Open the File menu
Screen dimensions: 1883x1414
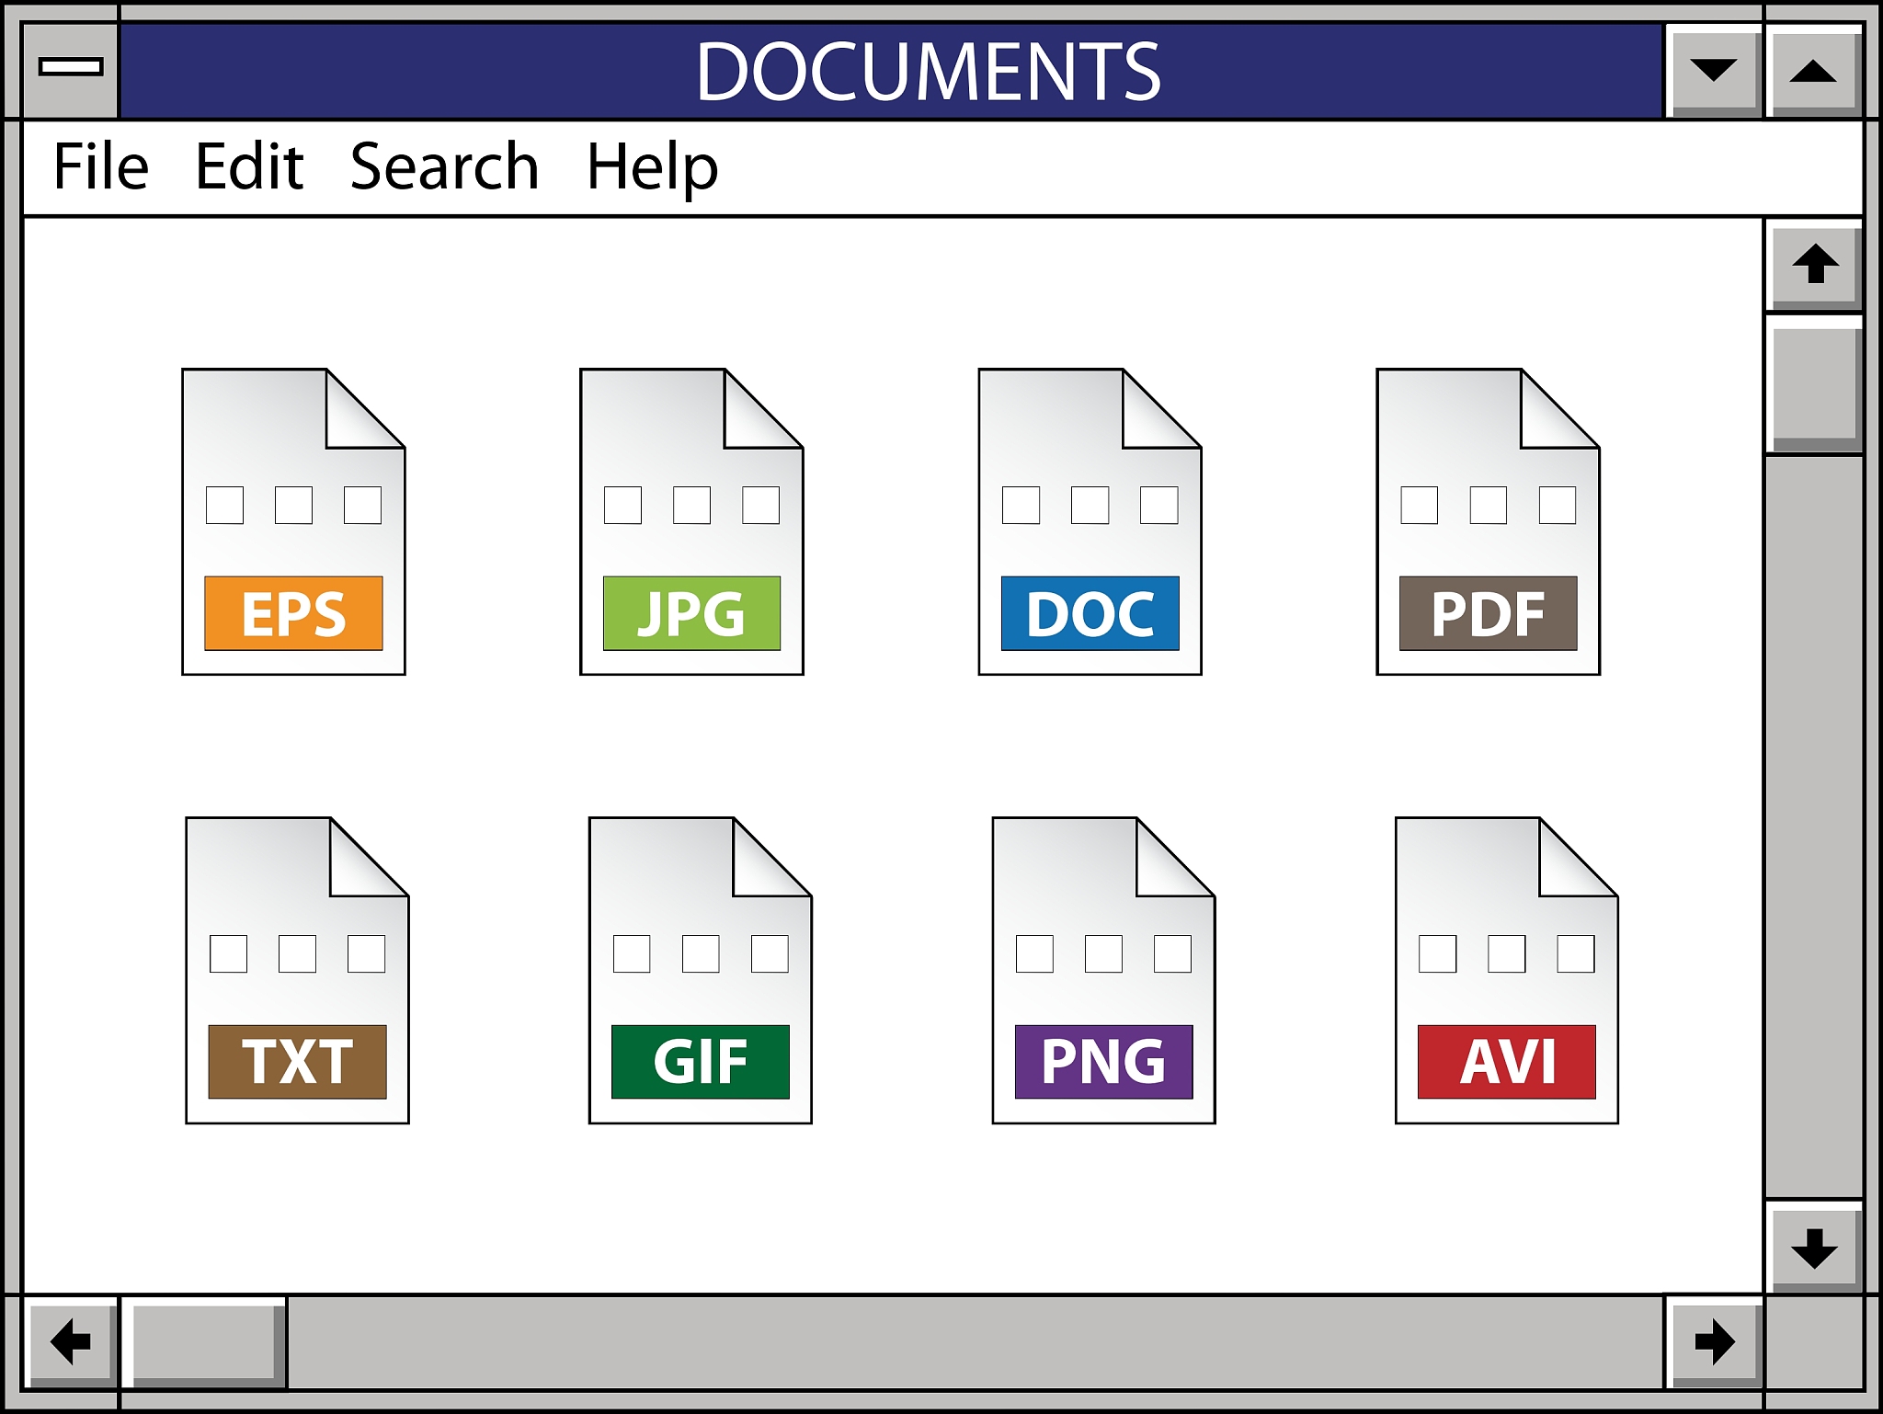(x=101, y=167)
